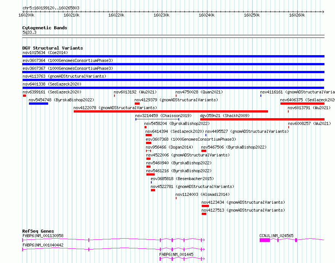Click nsv6008257 (Wu2021) label
This screenshot has width=335, height=263.
(x=309, y=123)
